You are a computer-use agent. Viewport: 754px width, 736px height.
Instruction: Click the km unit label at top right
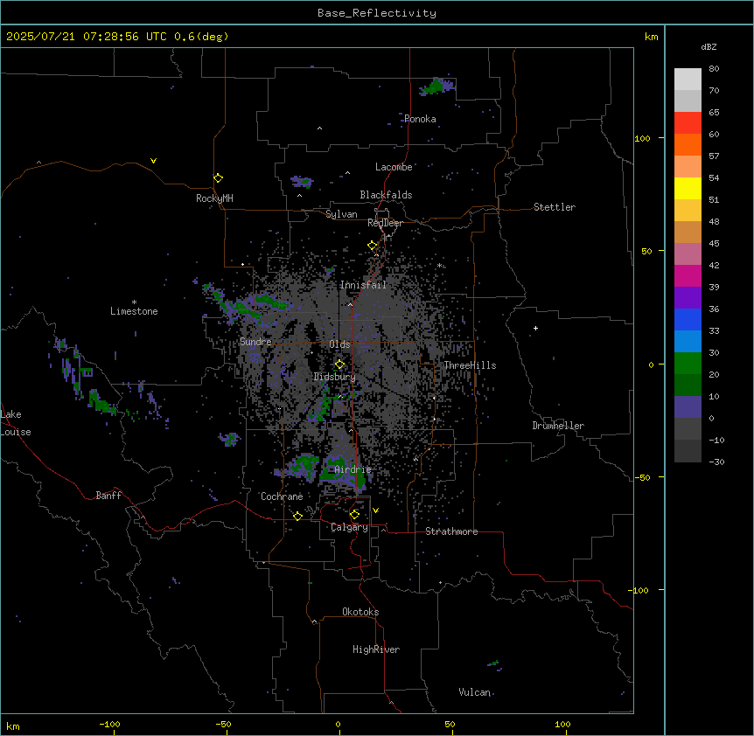(651, 37)
